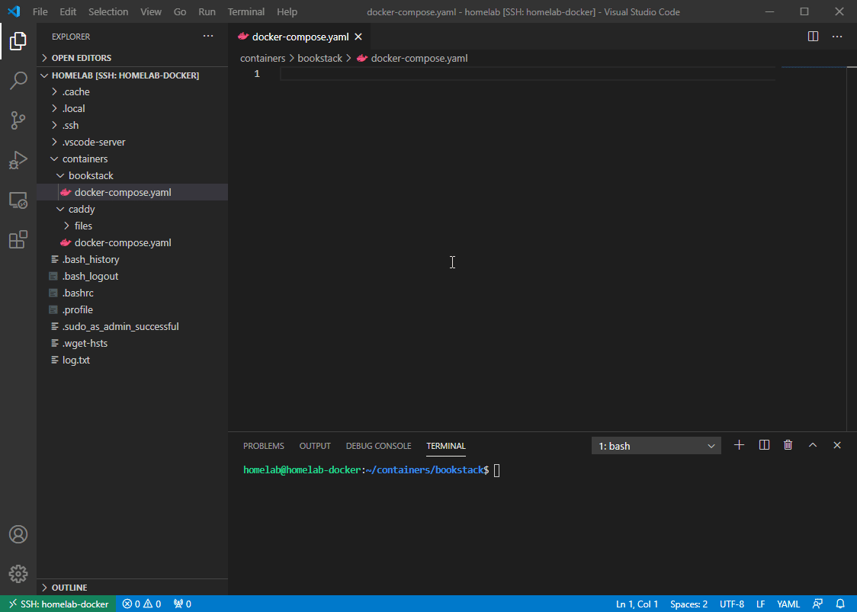The width and height of the screenshot is (857, 612).
Task: Open the Explorer view in activity bar
Action: click(18, 41)
